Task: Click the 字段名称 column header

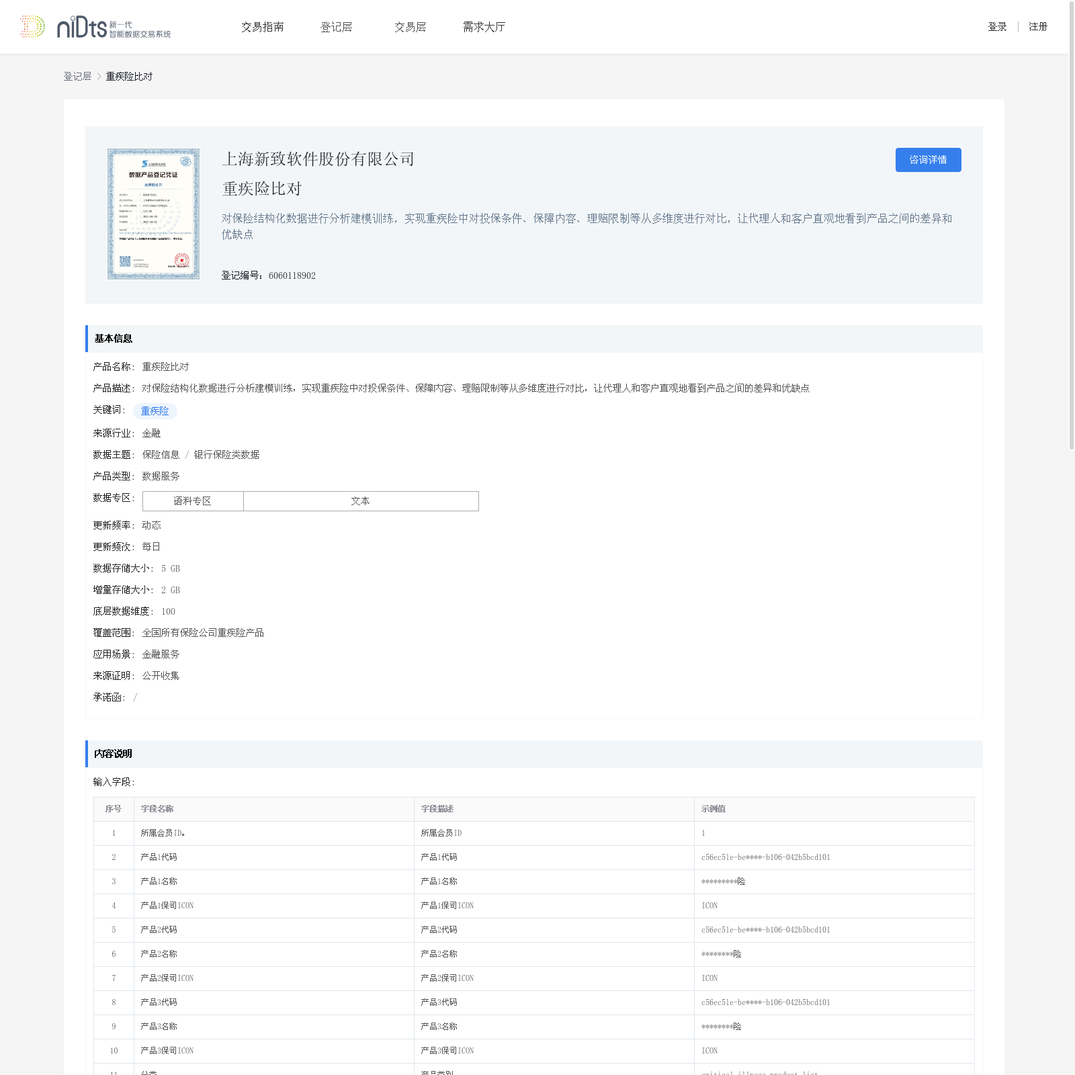Action: tap(157, 809)
